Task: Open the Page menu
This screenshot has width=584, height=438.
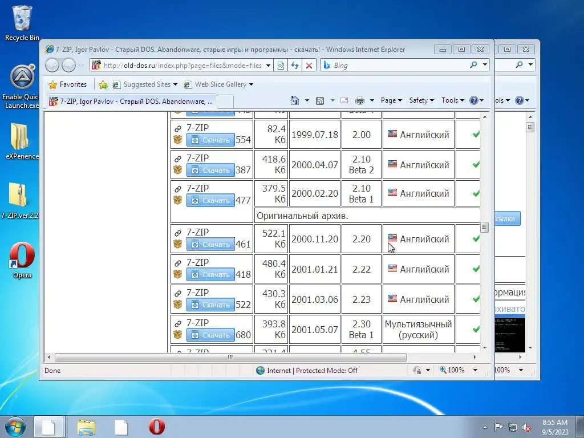Action: click(391, 100)
